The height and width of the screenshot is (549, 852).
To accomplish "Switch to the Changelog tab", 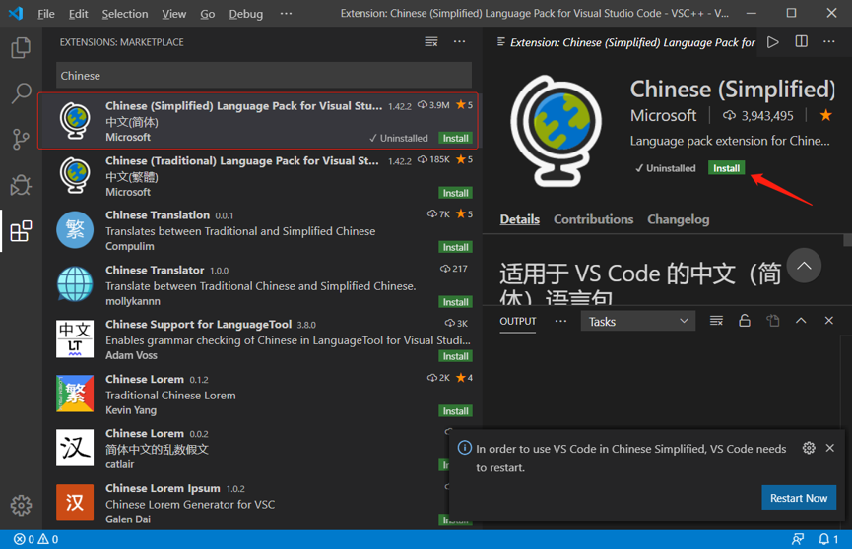I will (678, 219).
